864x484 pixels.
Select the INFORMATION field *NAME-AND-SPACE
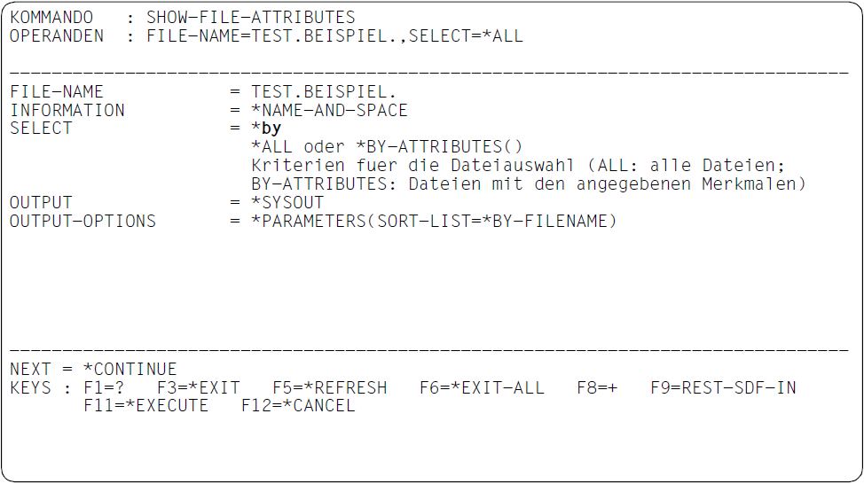[x=329, y=110]
